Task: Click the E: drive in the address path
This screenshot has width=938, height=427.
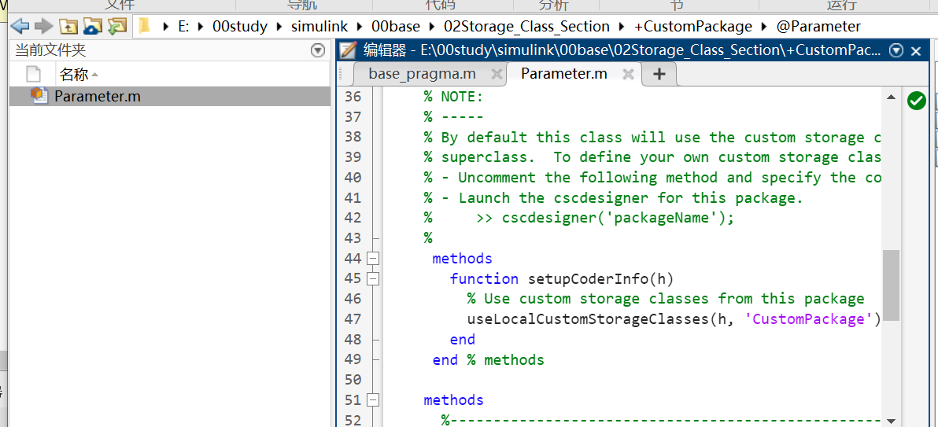Action: 183,26
